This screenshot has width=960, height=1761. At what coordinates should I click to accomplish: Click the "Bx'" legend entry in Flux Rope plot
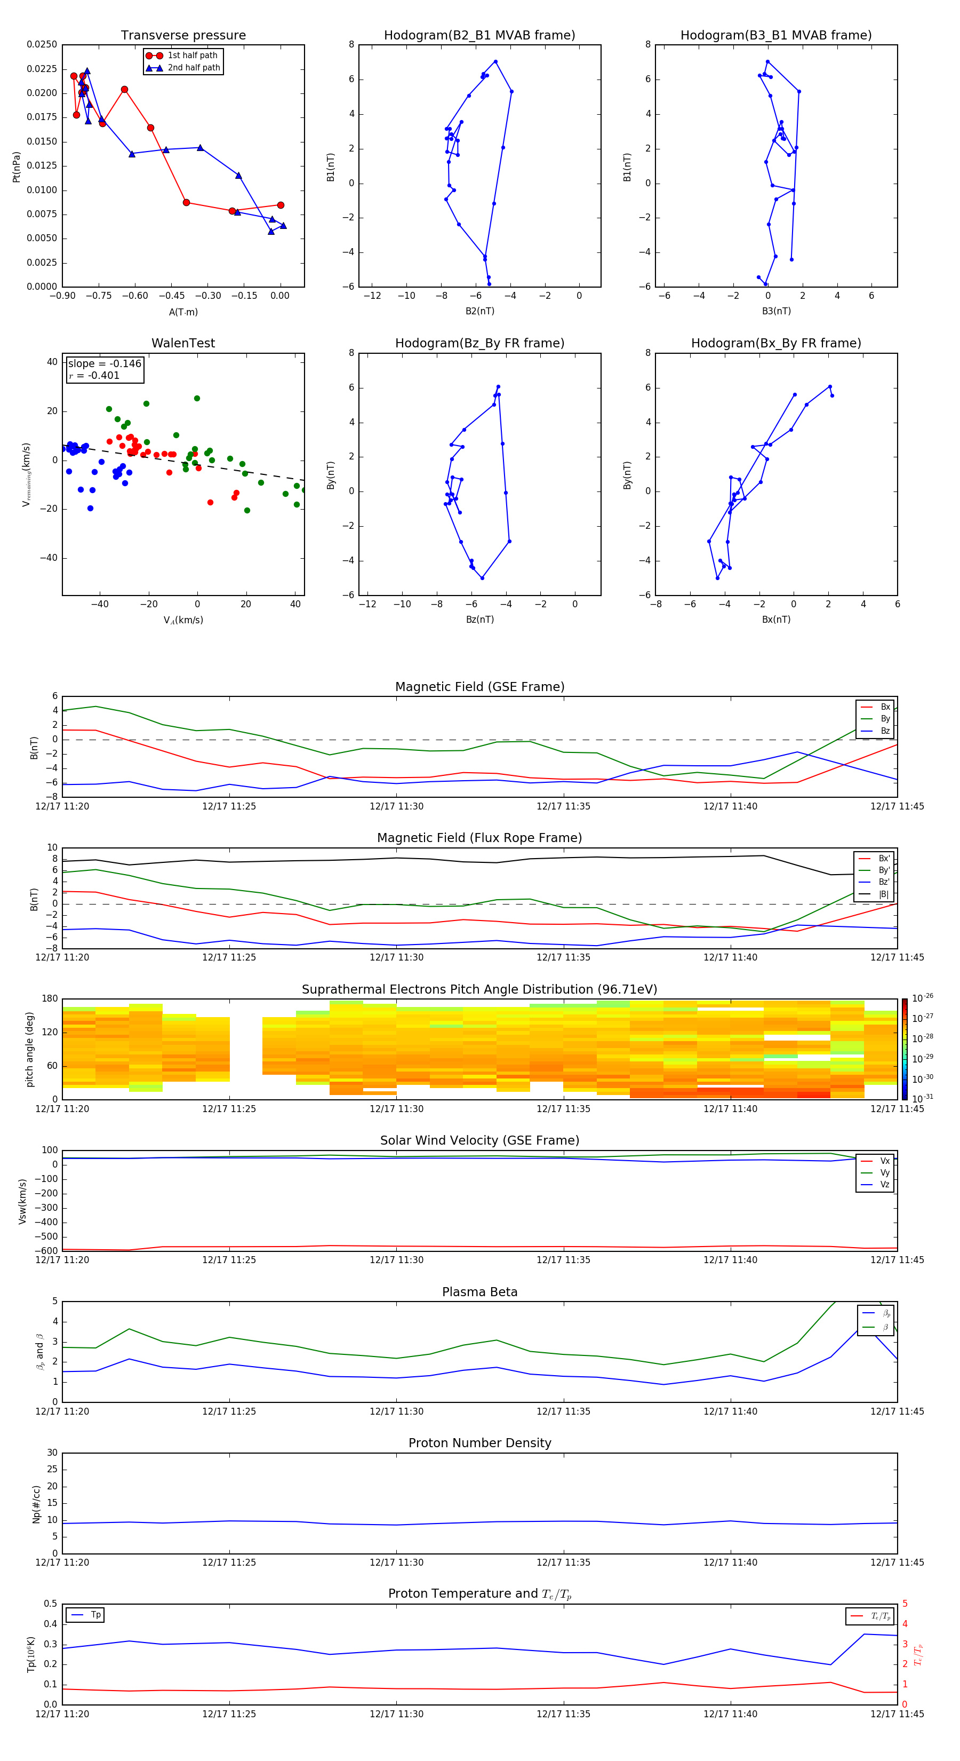tap(874, 859)
